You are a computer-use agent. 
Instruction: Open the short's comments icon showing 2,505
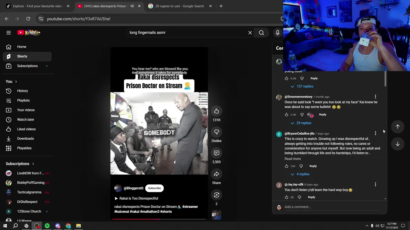pos(217,153)
